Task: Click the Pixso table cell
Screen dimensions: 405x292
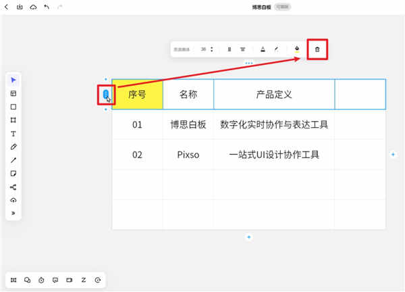Action: (188, 155)
